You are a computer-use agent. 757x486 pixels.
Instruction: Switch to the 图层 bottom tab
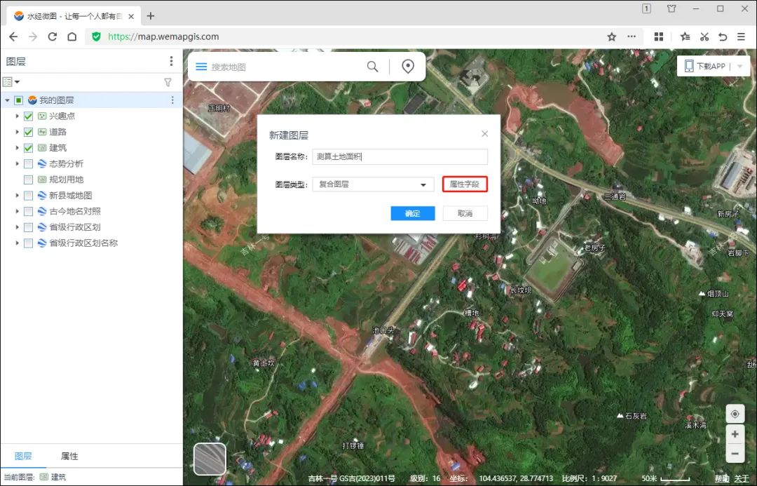(23, 456)
